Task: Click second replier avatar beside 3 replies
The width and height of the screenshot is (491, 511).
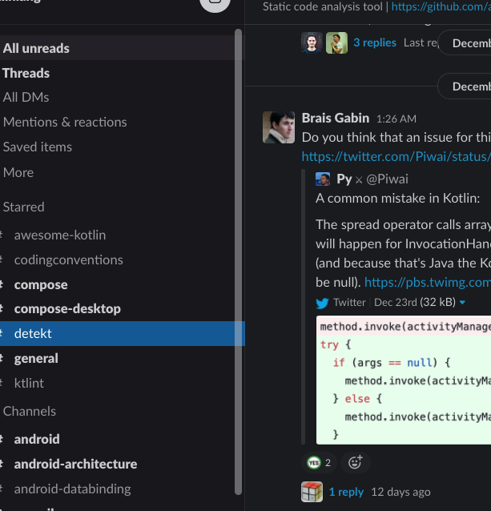Action: [x=336, y=42]
